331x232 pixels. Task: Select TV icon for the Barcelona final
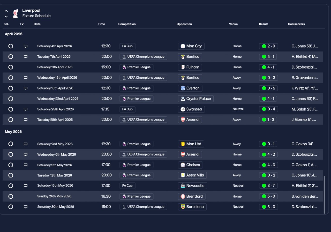coord(26,207)
